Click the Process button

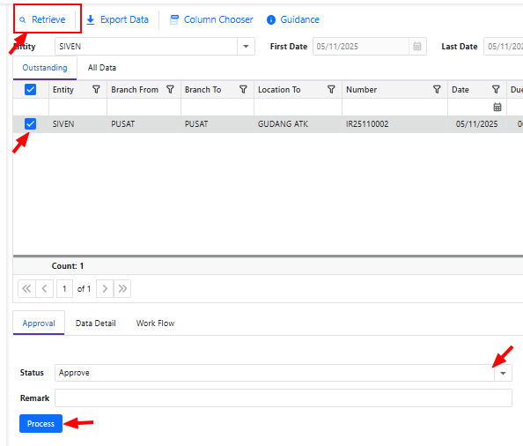tap(41, 424)
